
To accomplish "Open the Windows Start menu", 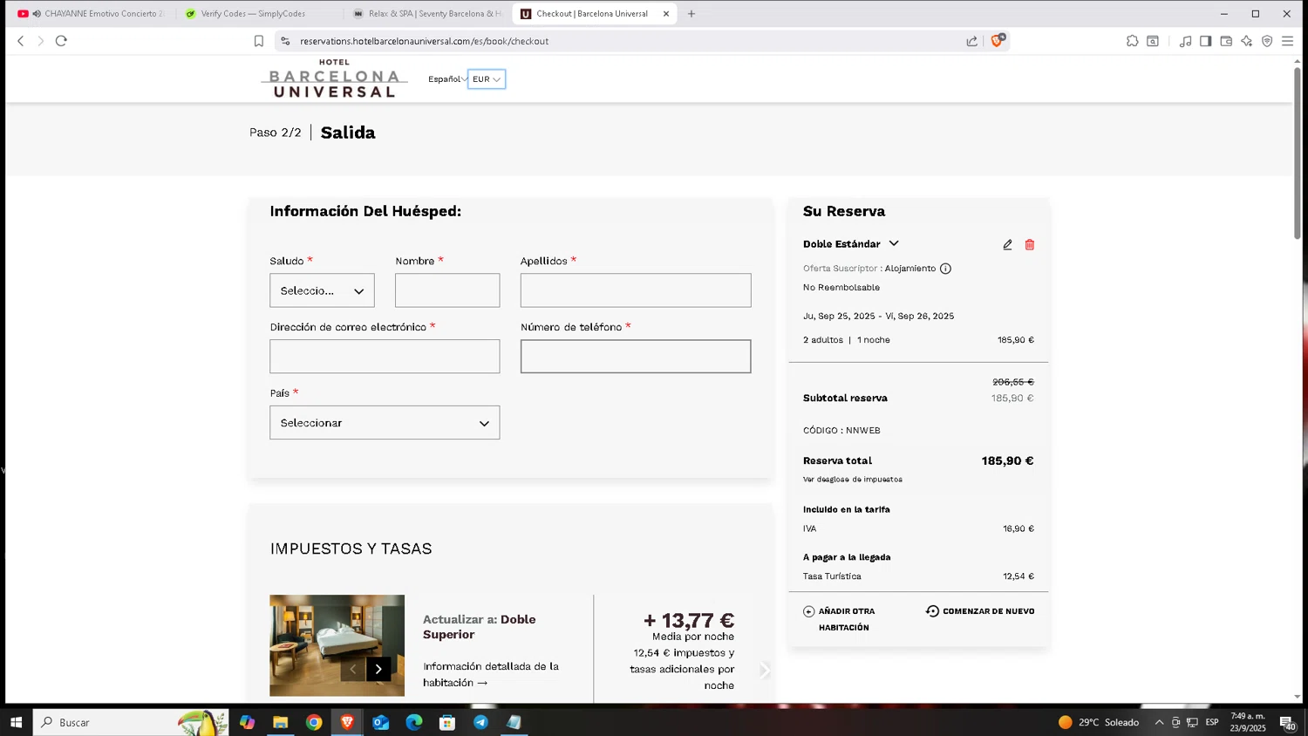I will (16, 722).
